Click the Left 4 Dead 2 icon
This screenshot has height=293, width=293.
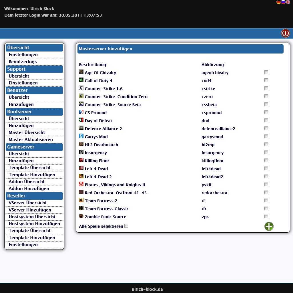(81, 176)
